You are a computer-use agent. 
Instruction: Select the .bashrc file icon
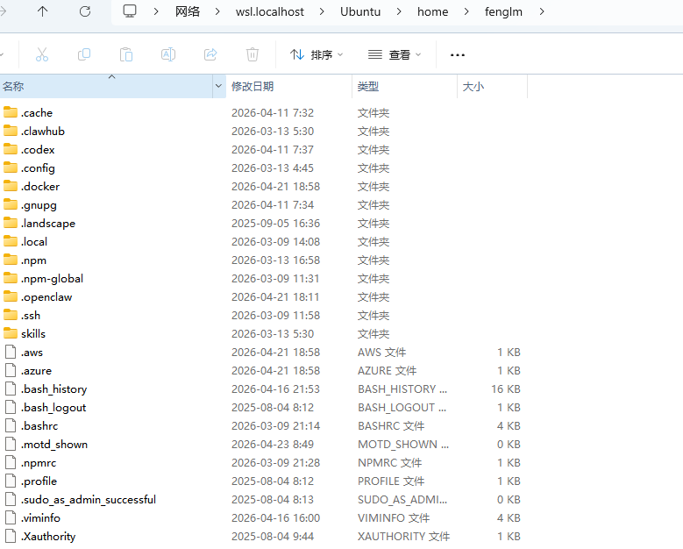tap(11, 425)
